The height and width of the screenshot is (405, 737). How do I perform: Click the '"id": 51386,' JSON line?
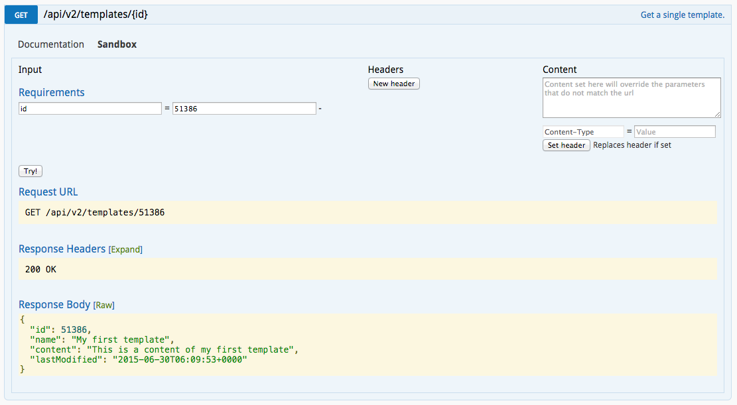point(60,330)
